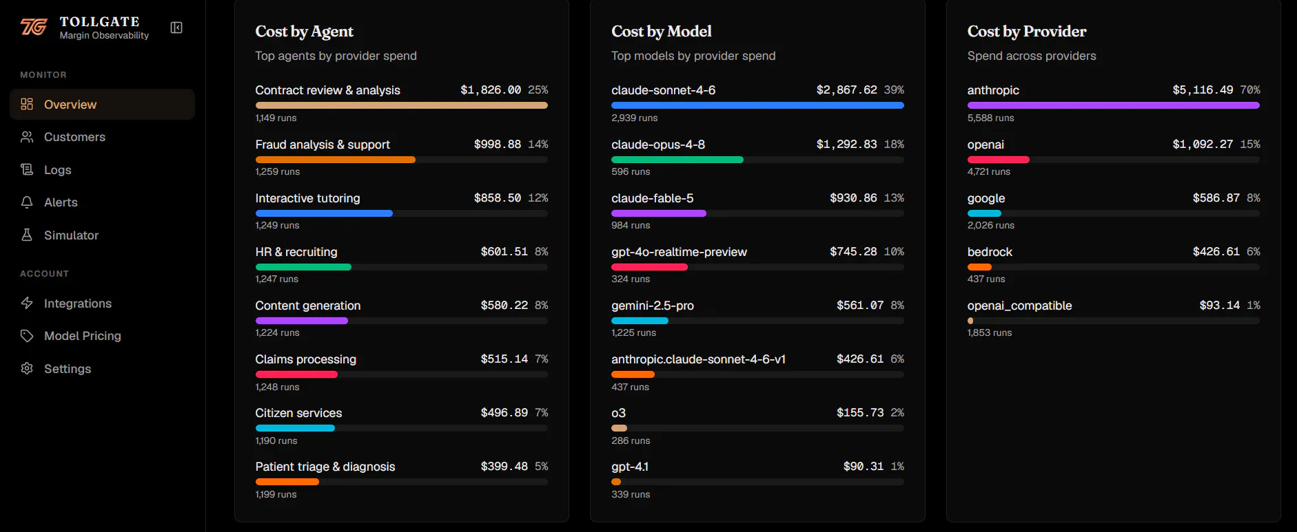Click the "Interactive tutoring" agent name
Image resolution: width=1297 pixels, height=532 pixels.
[x=308, y=198]
